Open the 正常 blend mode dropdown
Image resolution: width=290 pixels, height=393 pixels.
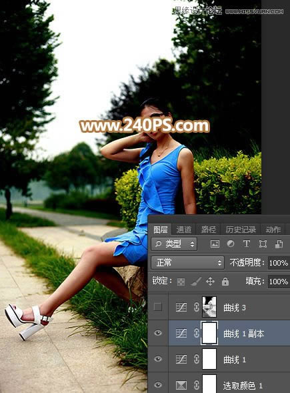pyautogui.click(x=187, y=263)
